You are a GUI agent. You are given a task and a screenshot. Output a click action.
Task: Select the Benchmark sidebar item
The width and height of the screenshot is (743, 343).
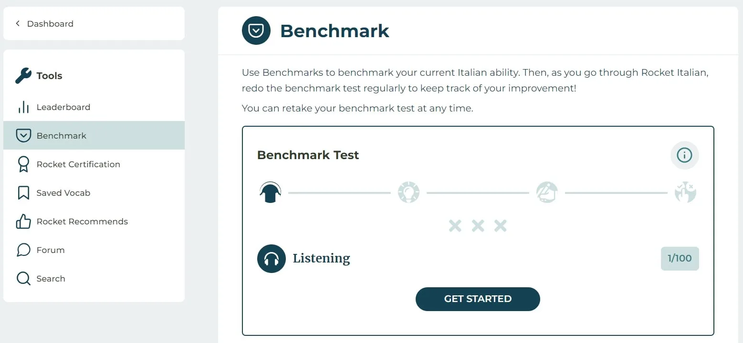(x=62, y=136)
